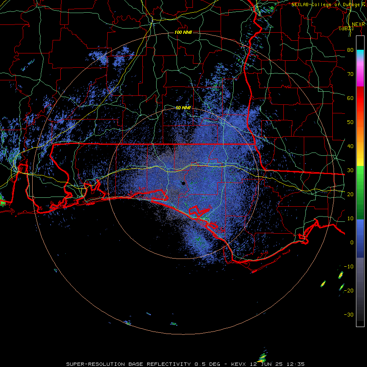Screen dimensions: 367x367
Task: Click the 20 value on the dBZ scale
Action: click(x=350, y=195)
